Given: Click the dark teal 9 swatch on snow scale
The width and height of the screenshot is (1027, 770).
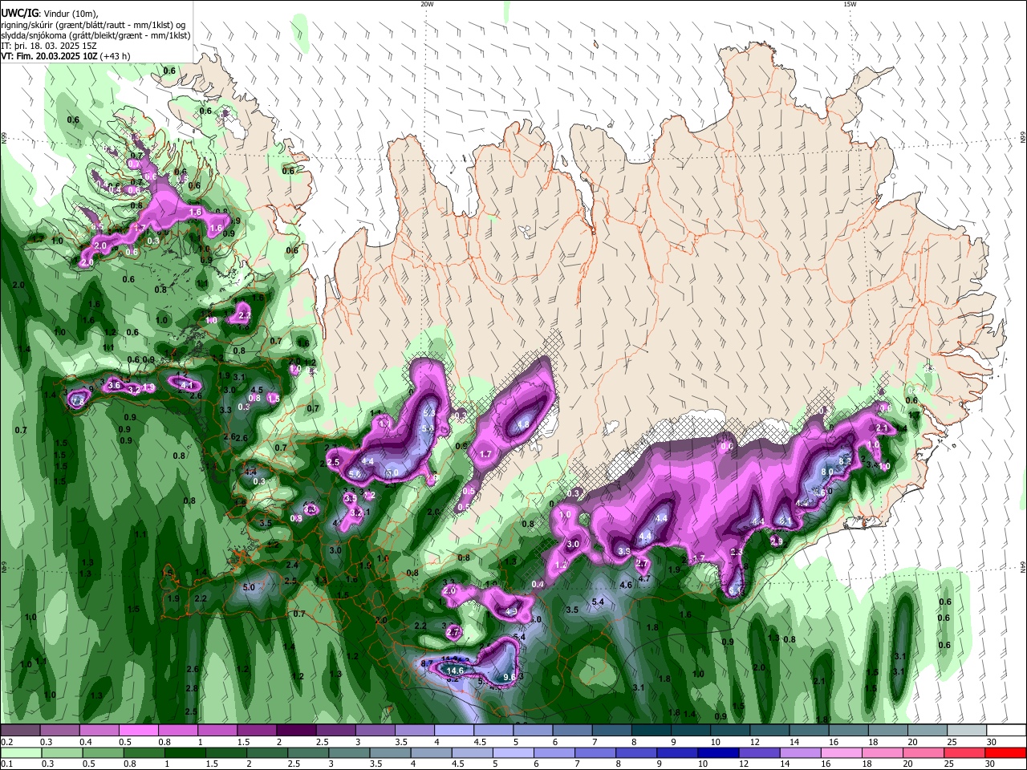Looking at the screenshot, I should [689, 731].
